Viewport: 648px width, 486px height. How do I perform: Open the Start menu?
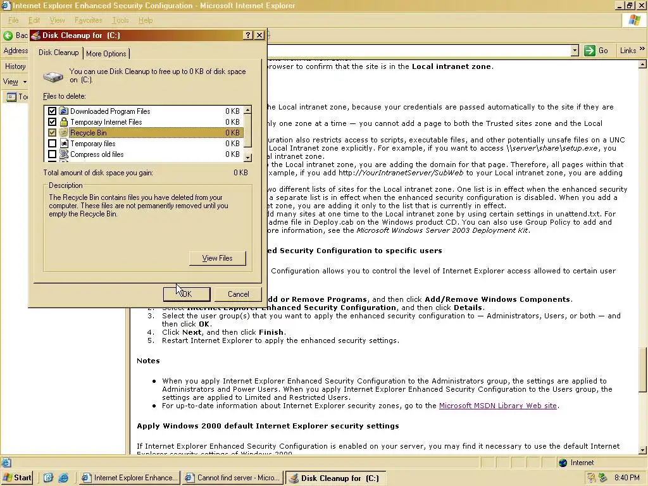[17, 478]
